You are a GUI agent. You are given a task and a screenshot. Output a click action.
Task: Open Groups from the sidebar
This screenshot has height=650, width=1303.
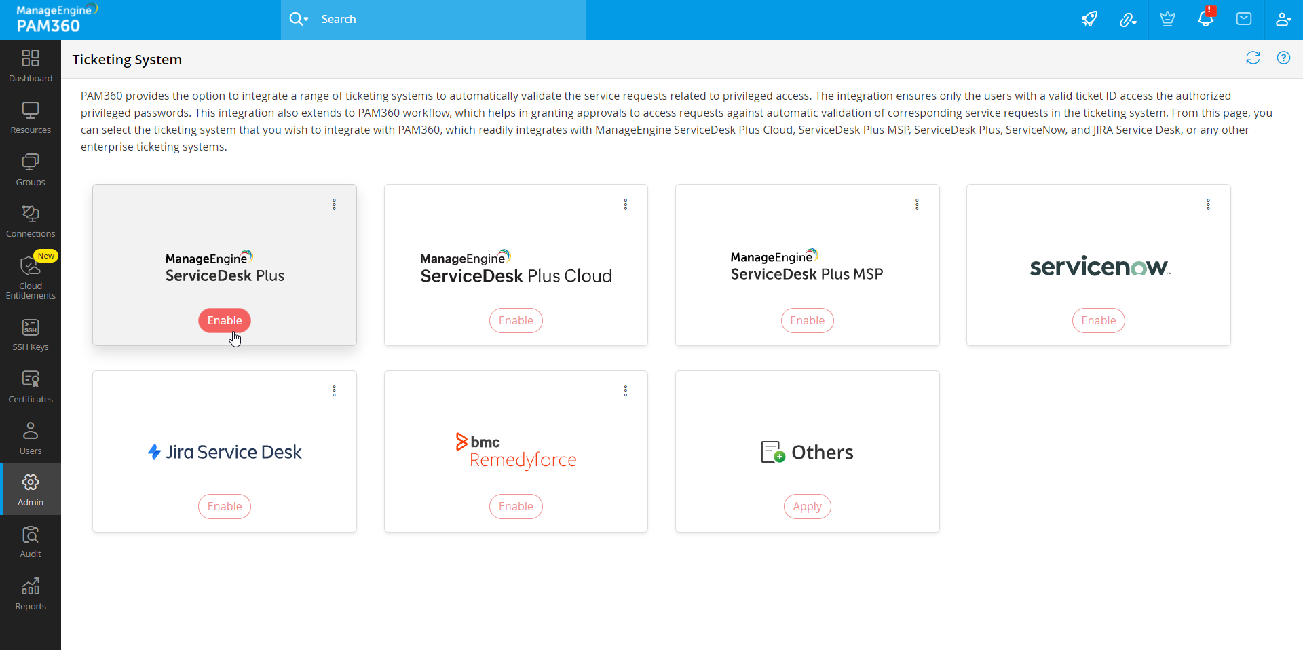(31, 170)
